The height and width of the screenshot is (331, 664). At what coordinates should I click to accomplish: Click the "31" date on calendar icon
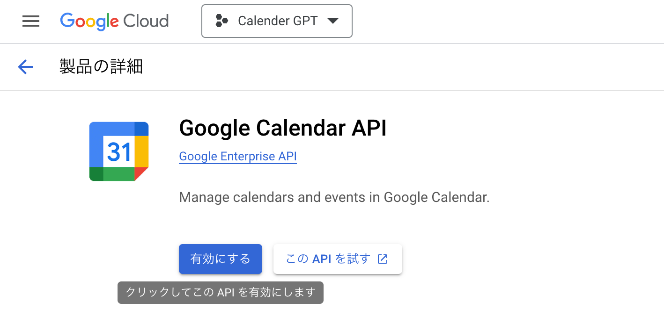tap(119, 151)
